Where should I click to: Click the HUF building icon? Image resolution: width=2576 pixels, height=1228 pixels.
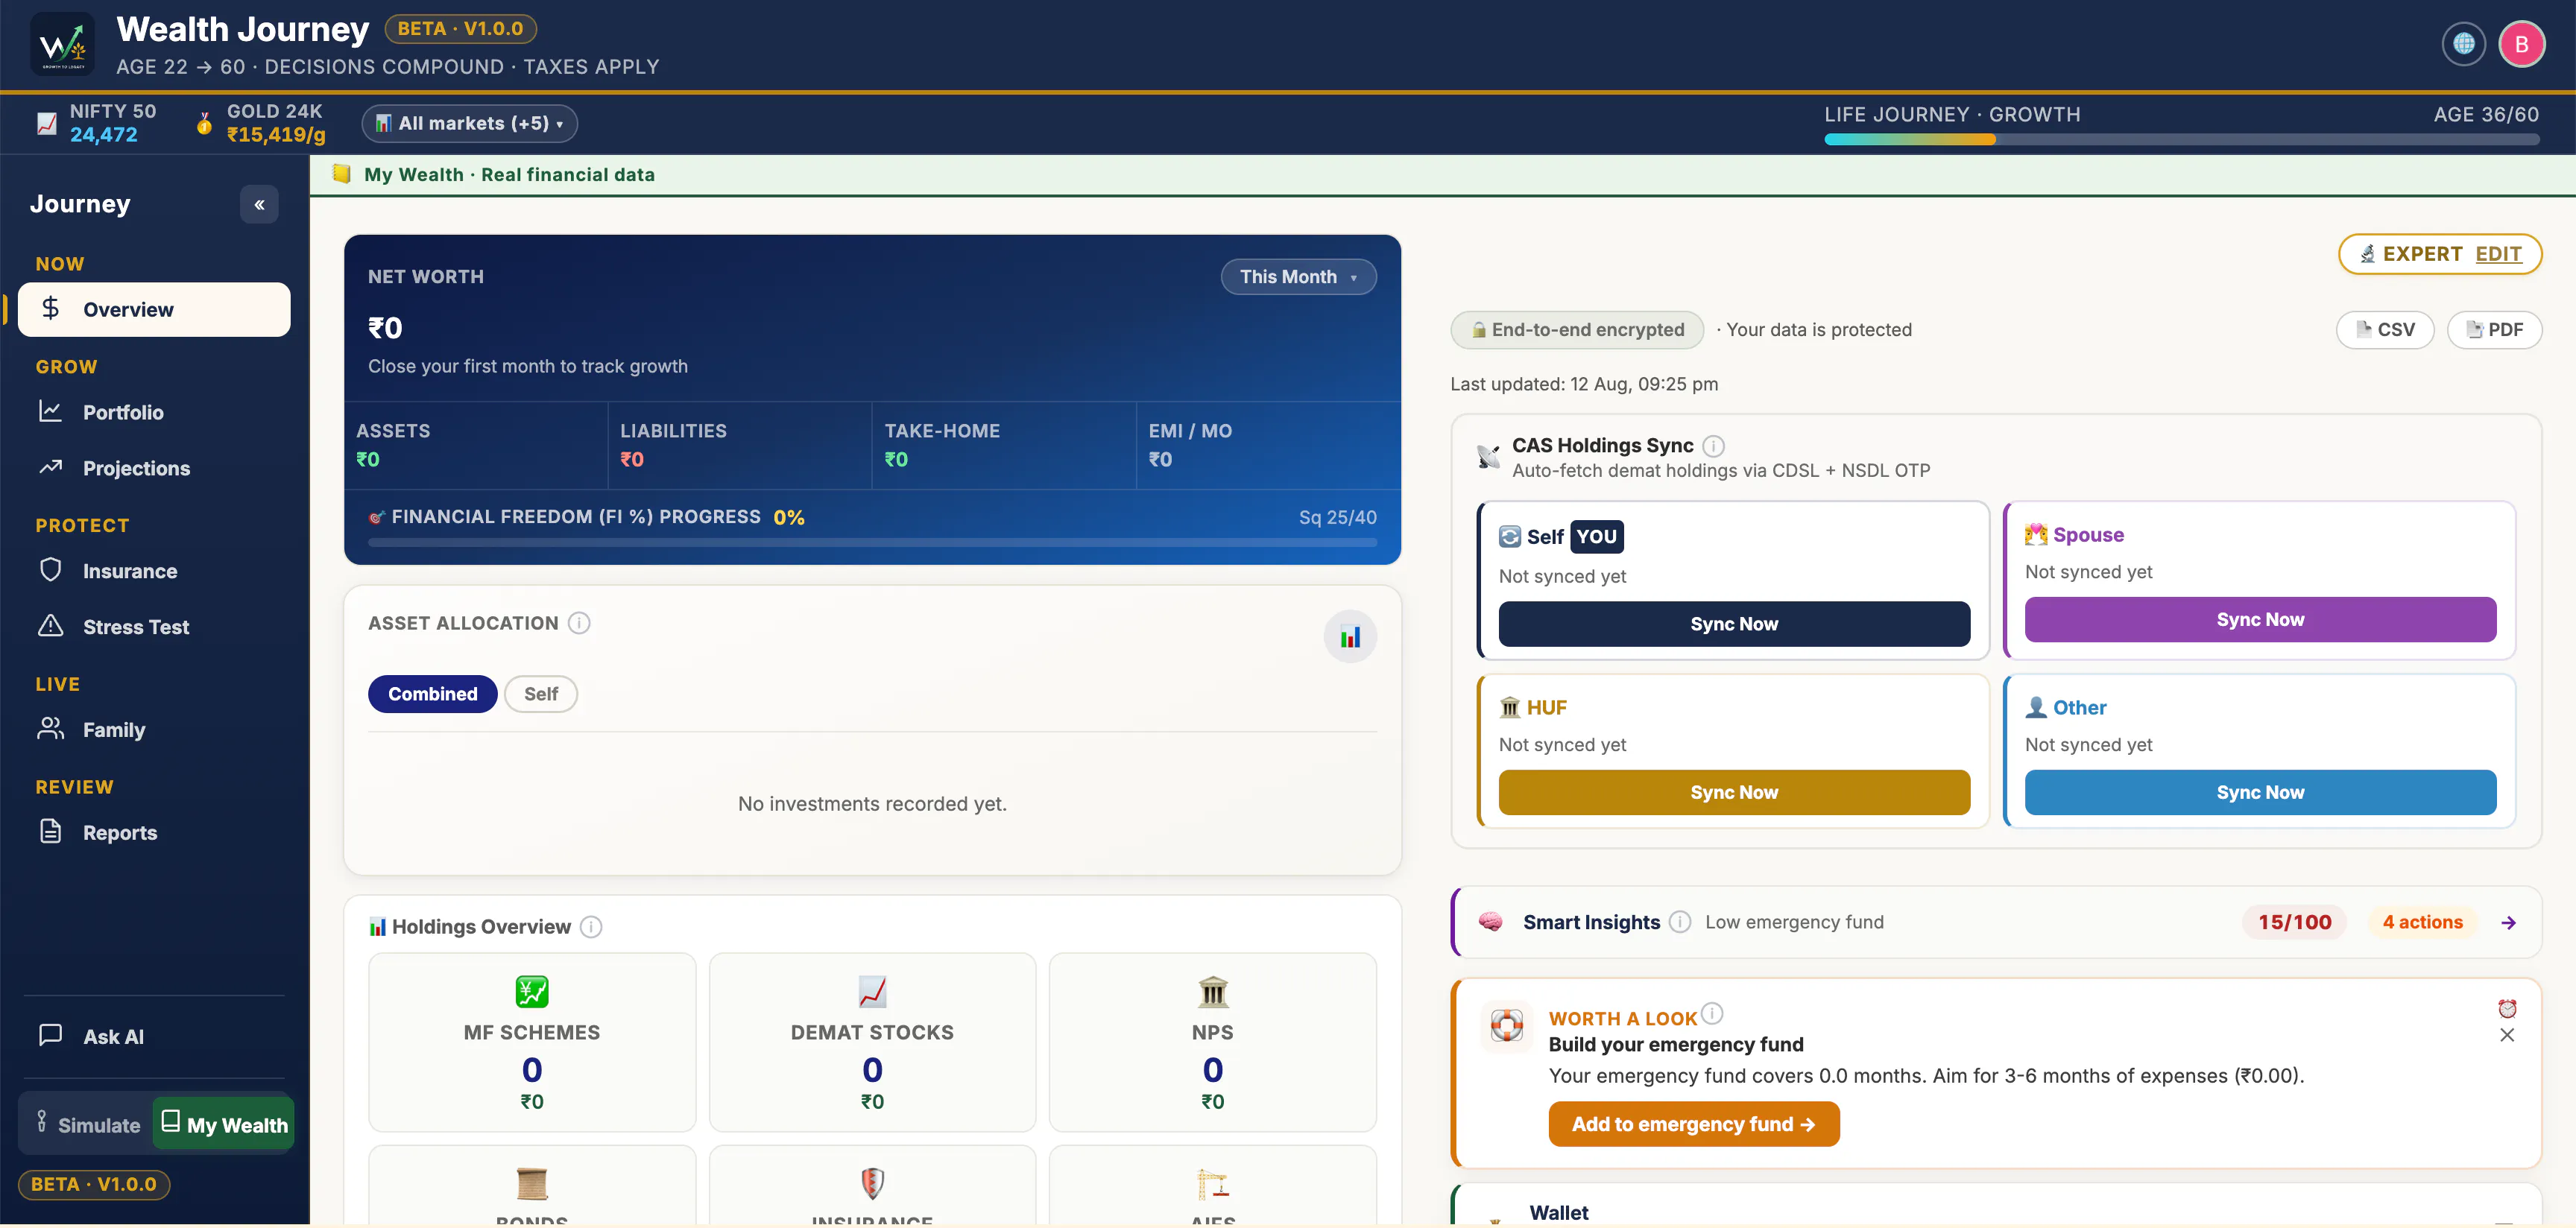pos(1510,708)
